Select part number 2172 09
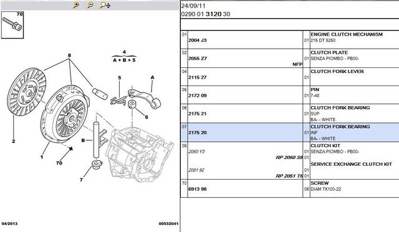The width and height of the screenshot is (399, 232). tap(198, 95)
